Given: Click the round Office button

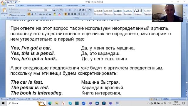Looking at the screenshot, I should click(x=3, y=3).
